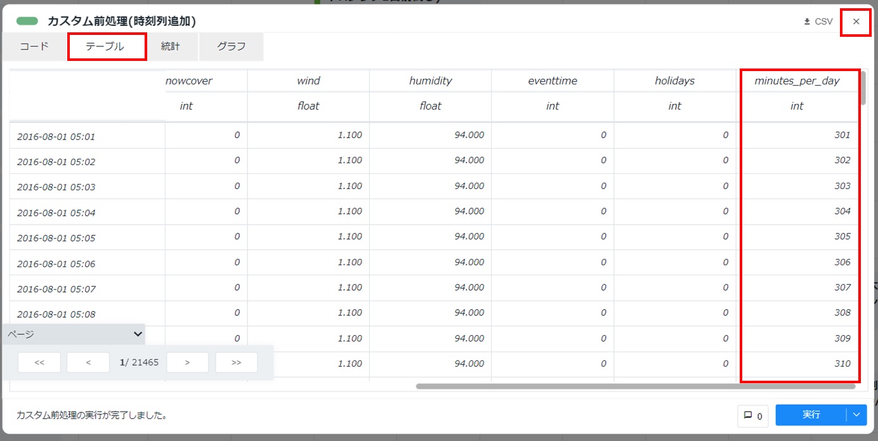Click minutes_per_day value 305
This screenshot has height=441, width=878.
(842, 237)
